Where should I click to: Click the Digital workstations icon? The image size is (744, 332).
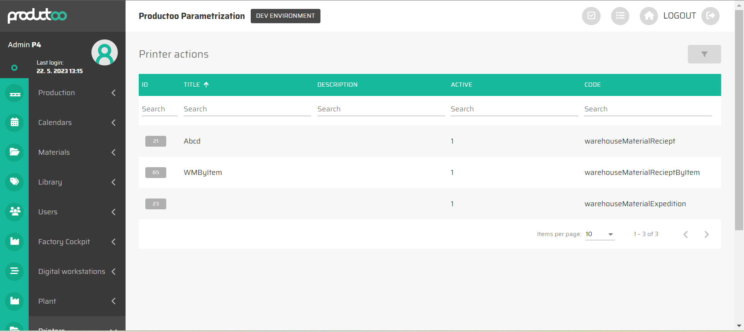tap(15, 271)
